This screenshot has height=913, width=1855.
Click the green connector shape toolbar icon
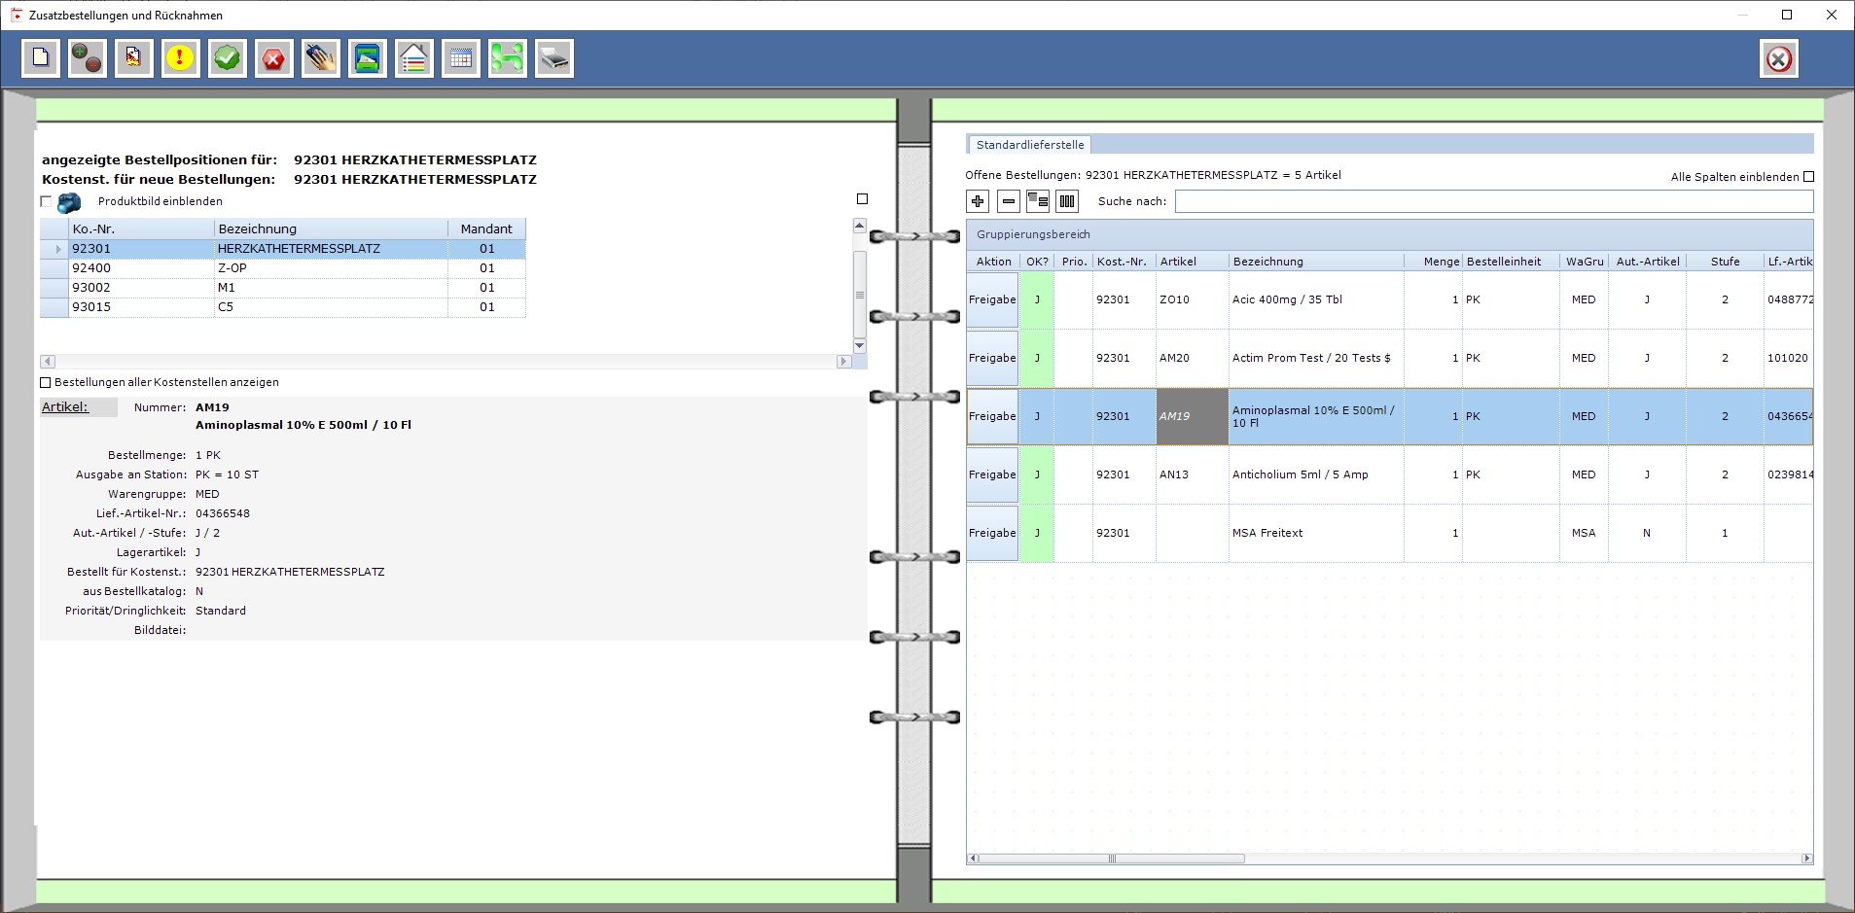pos(508,58)
